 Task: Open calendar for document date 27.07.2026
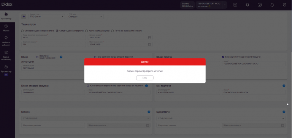[149, 38]
